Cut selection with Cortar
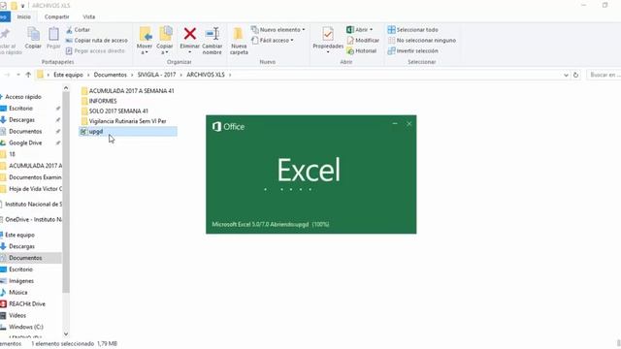This screenshot has width=621, height=349. 78,30
